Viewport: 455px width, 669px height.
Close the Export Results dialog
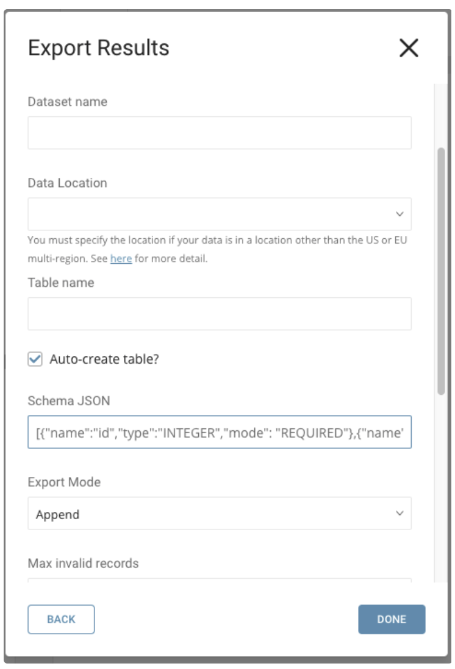[x=408, y=48]
